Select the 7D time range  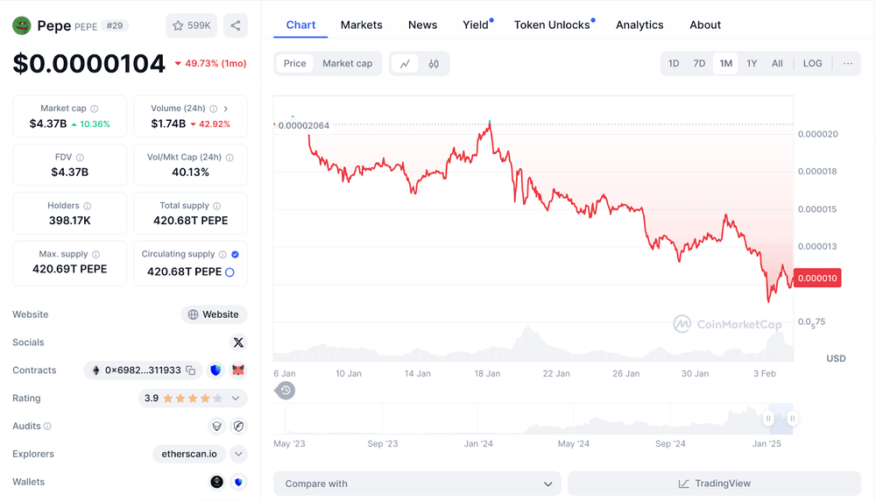pos(699,63)
